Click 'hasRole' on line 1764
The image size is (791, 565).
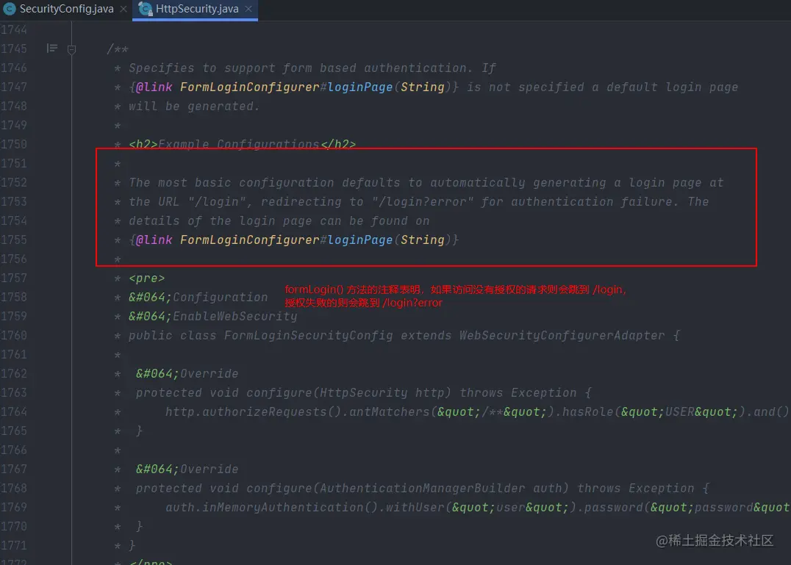(x=587, y=411)
